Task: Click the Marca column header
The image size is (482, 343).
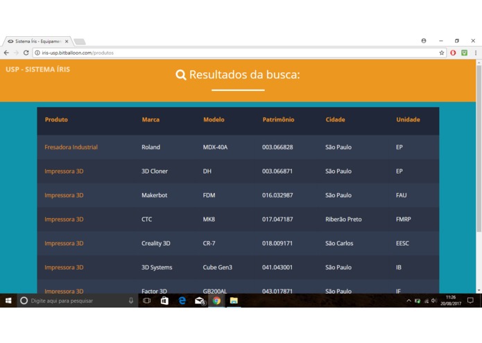Action: click(150, 119)
